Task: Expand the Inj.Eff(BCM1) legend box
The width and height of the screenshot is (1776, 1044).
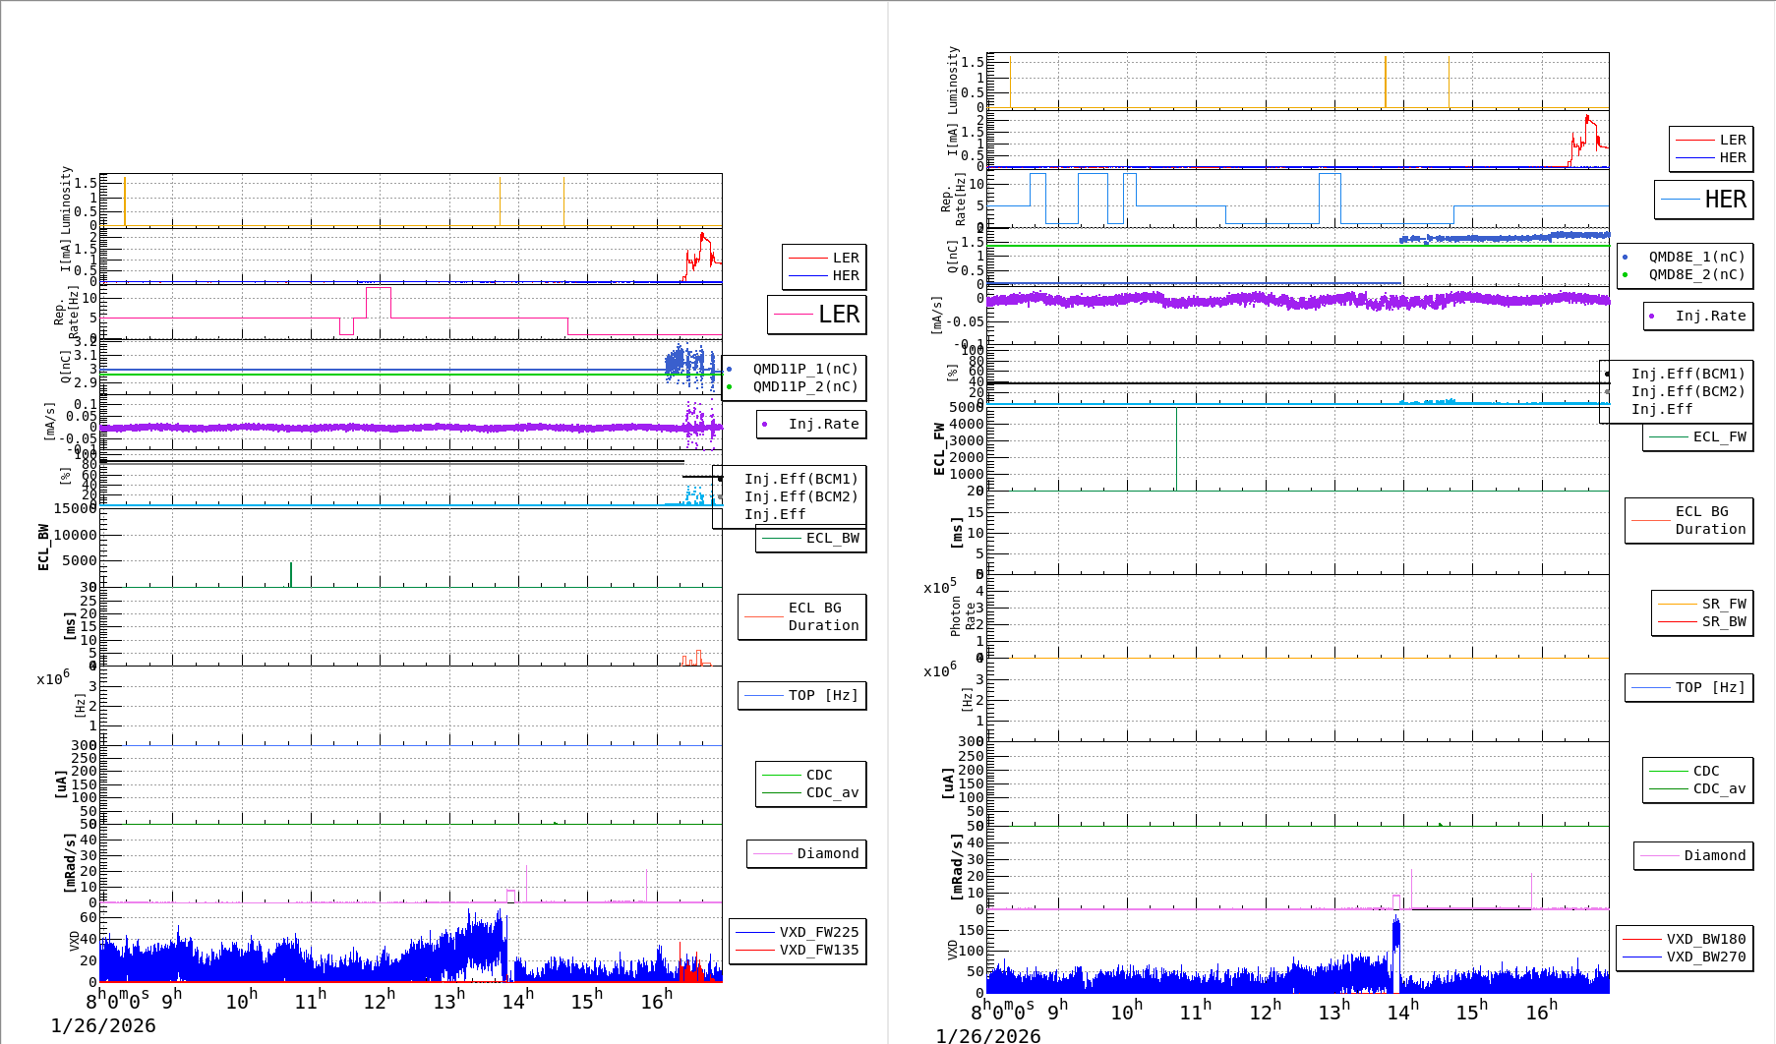Action: pos(801,480)
